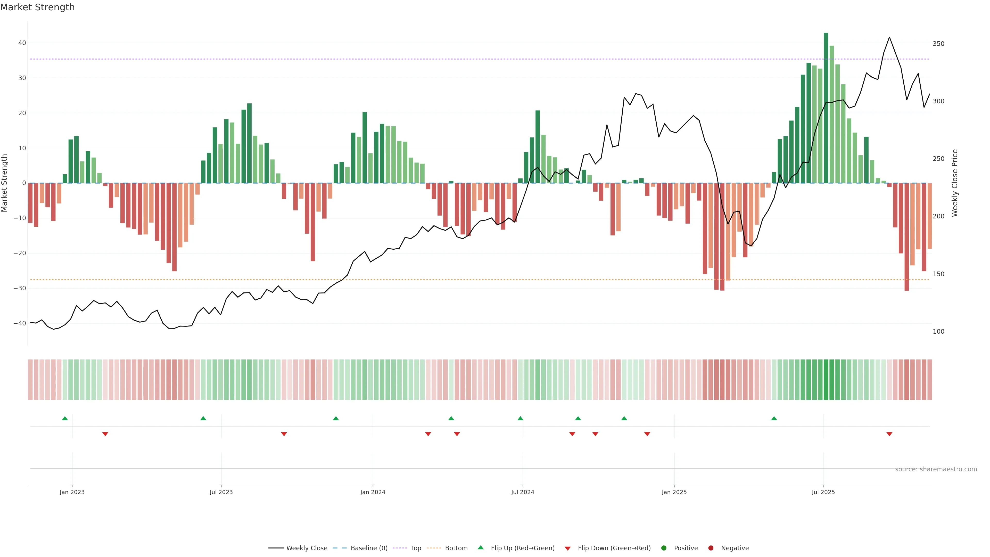Click the Positive green circle legend icon
The height and width of the screenshot is (557, 990).
point(664,548)
